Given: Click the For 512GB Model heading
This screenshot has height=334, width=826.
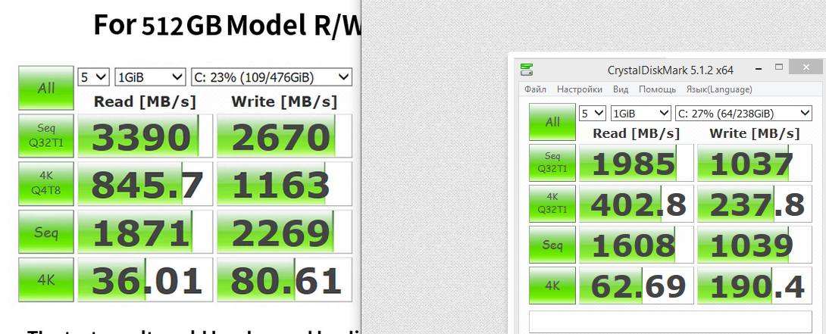Looking at the screenshot, I should [x=227, y=25].
